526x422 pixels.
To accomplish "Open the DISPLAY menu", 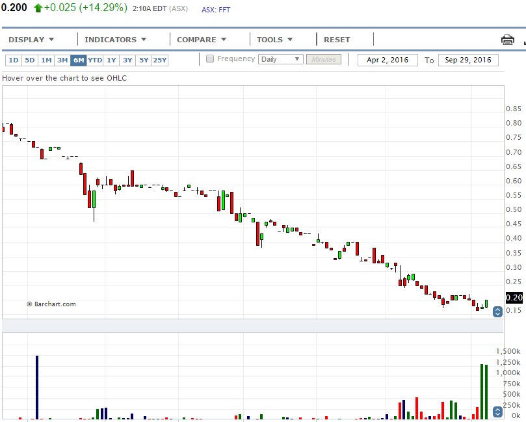I will point(31,40).
